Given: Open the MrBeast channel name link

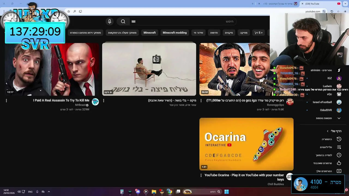Looking at the screenshot, I should point(81,105).
